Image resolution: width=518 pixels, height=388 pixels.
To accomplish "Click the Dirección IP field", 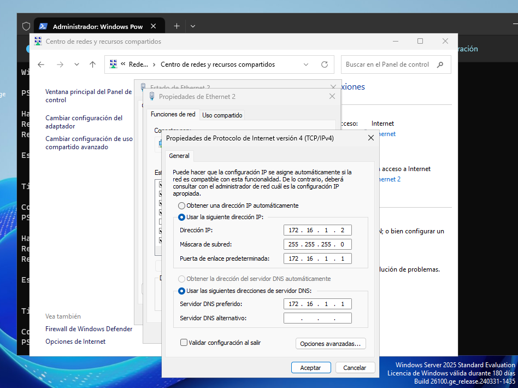I will 317,230.
